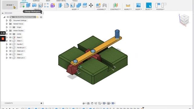
Task: Click the first Position toolbar icon
Action: click(158, 5)
